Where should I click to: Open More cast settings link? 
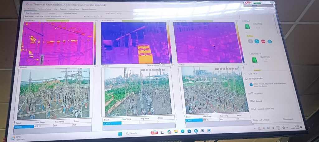tap(261, 120)
